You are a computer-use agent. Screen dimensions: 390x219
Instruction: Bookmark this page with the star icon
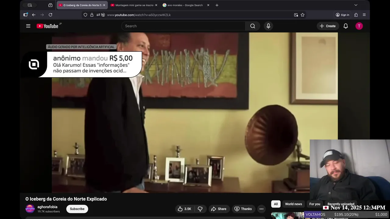(303, 15)
